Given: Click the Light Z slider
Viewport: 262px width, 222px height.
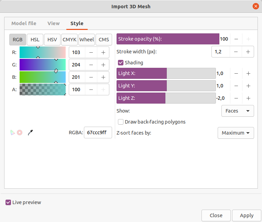Looking at the screenshot, I should pos(166,98).
